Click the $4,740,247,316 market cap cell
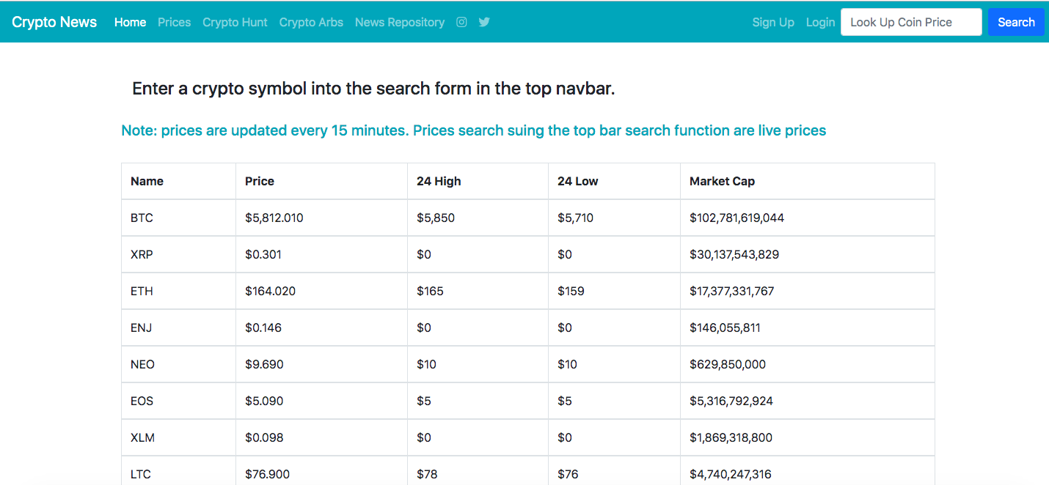 coord(808,471)
